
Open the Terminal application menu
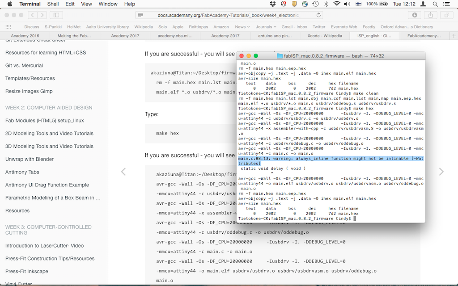[30, 4]
